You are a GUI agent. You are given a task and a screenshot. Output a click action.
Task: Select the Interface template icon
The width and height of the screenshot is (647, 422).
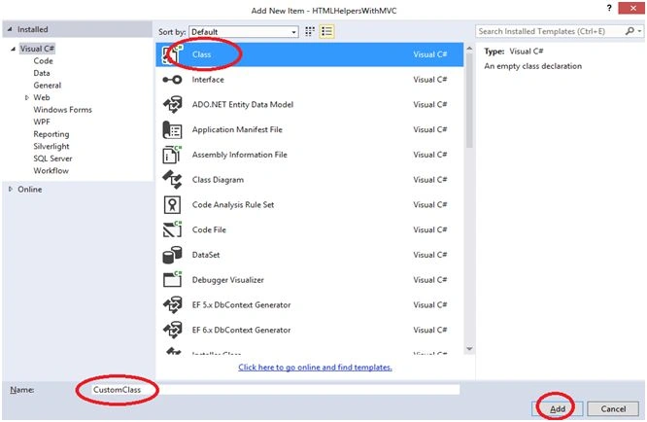coord(172,80)
